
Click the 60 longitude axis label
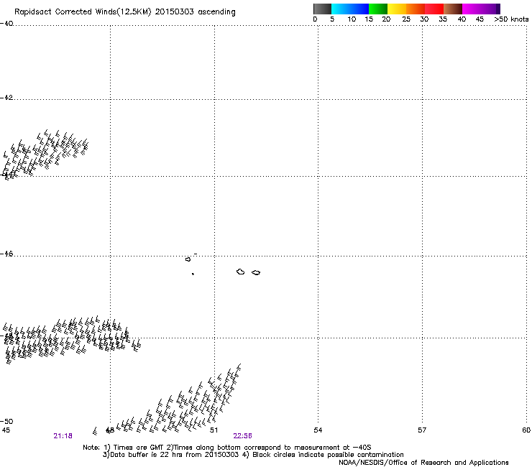[x=526, y=430]
